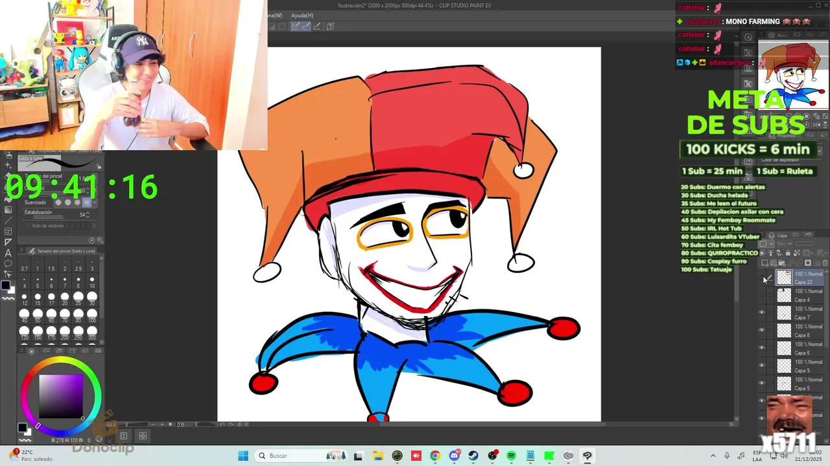Select the Frame border tool
The height and width of the screenshot is (466, 830).
(x=8, y=231)
